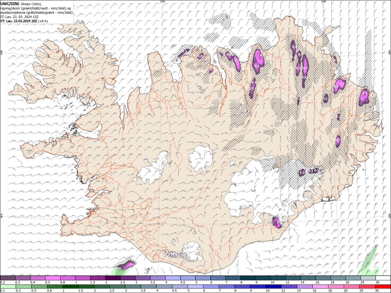This screenshot has height=293, width=391.
Task: Select the upper scale swatch starting at 0.8
Action: (x=68, y=278)
